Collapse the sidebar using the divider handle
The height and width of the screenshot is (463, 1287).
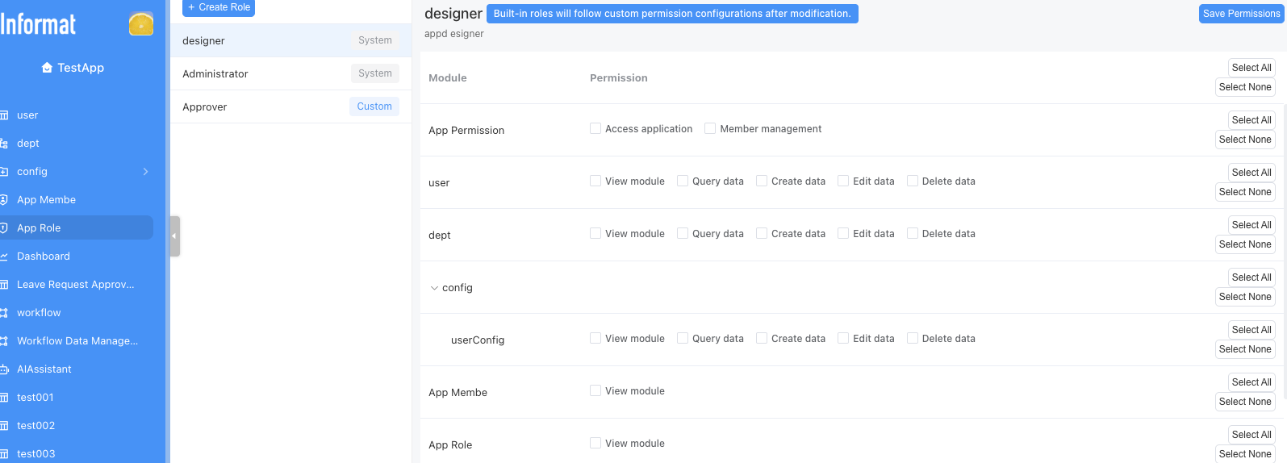tap(174, 236)
